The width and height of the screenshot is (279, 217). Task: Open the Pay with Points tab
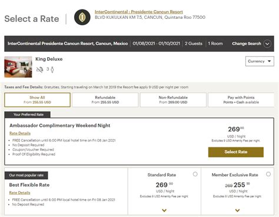click(241, 100)
